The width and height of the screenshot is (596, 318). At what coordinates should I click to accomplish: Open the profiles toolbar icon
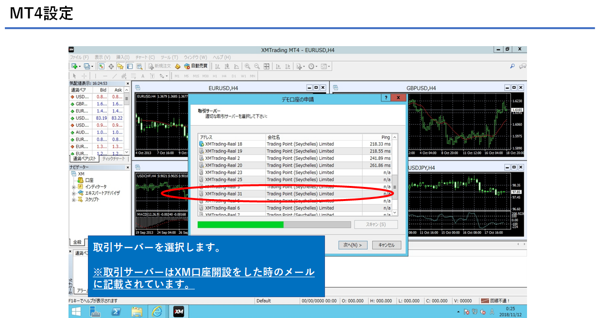tap(87, 66)
